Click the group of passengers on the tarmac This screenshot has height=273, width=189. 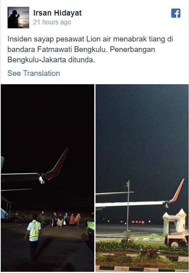click(x=66, y=220)
